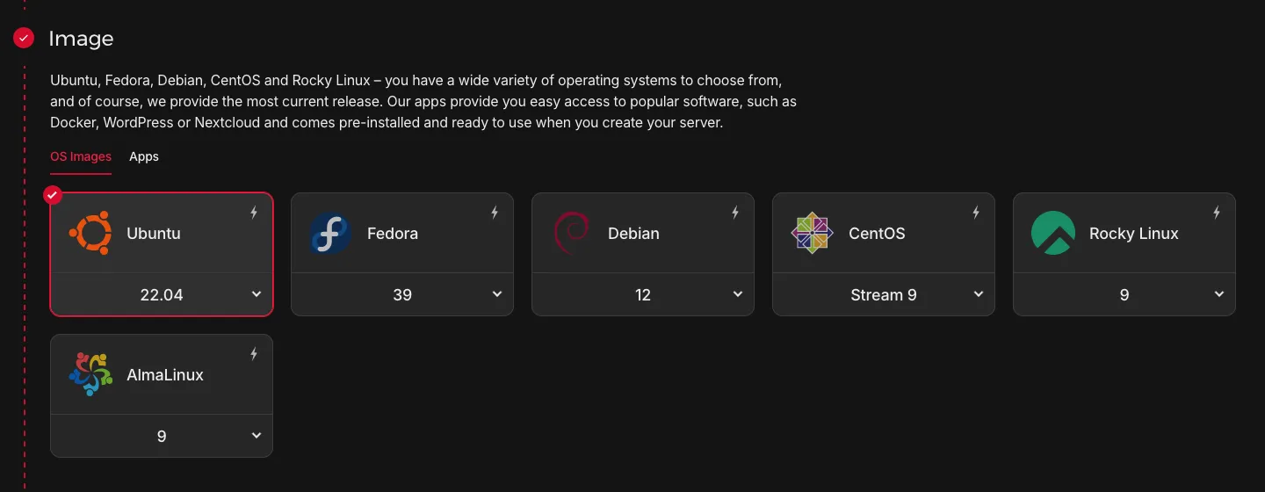
Task: Choose the Fedora image name label
Action: [x=393, y=234]
